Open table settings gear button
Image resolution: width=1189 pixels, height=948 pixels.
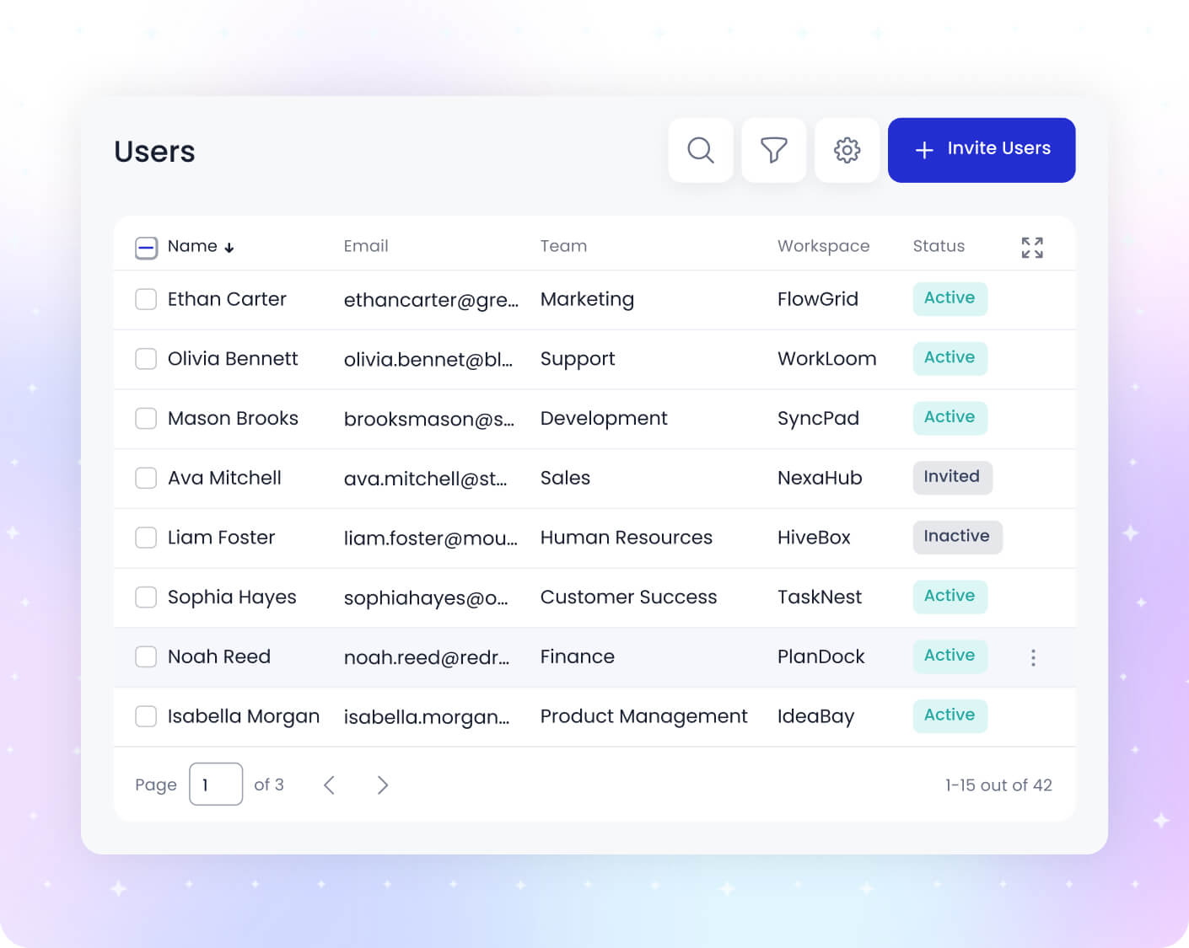click(847, 150)
